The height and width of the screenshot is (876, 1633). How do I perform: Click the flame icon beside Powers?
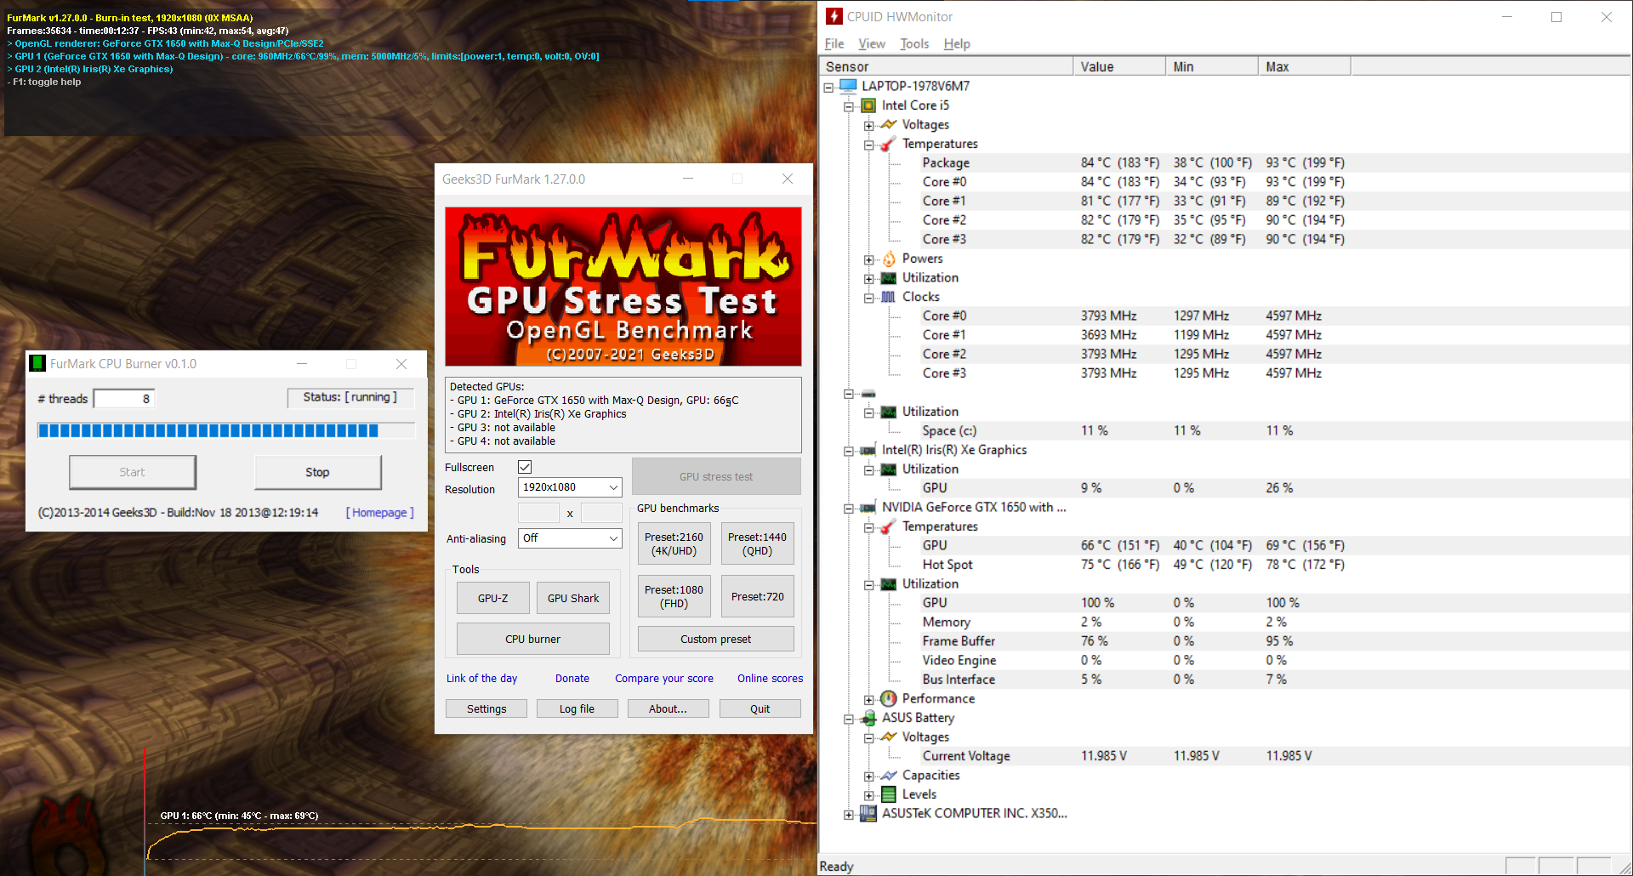click(x=889, y=259)
